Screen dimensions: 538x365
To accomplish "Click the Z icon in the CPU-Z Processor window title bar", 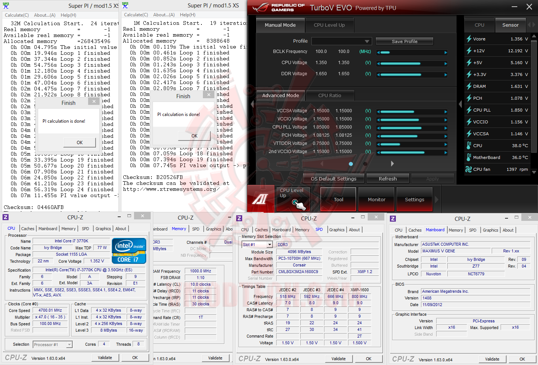I will coord(6,217).
